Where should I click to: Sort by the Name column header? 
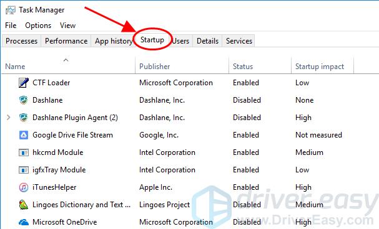tap(15, 67)
